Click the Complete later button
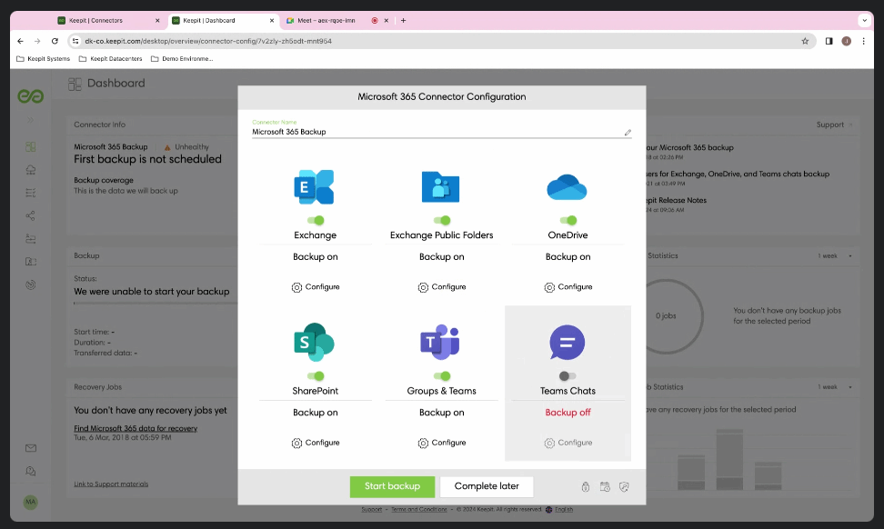This screenshot has width=884, height=529. click(x=487, y=486)
